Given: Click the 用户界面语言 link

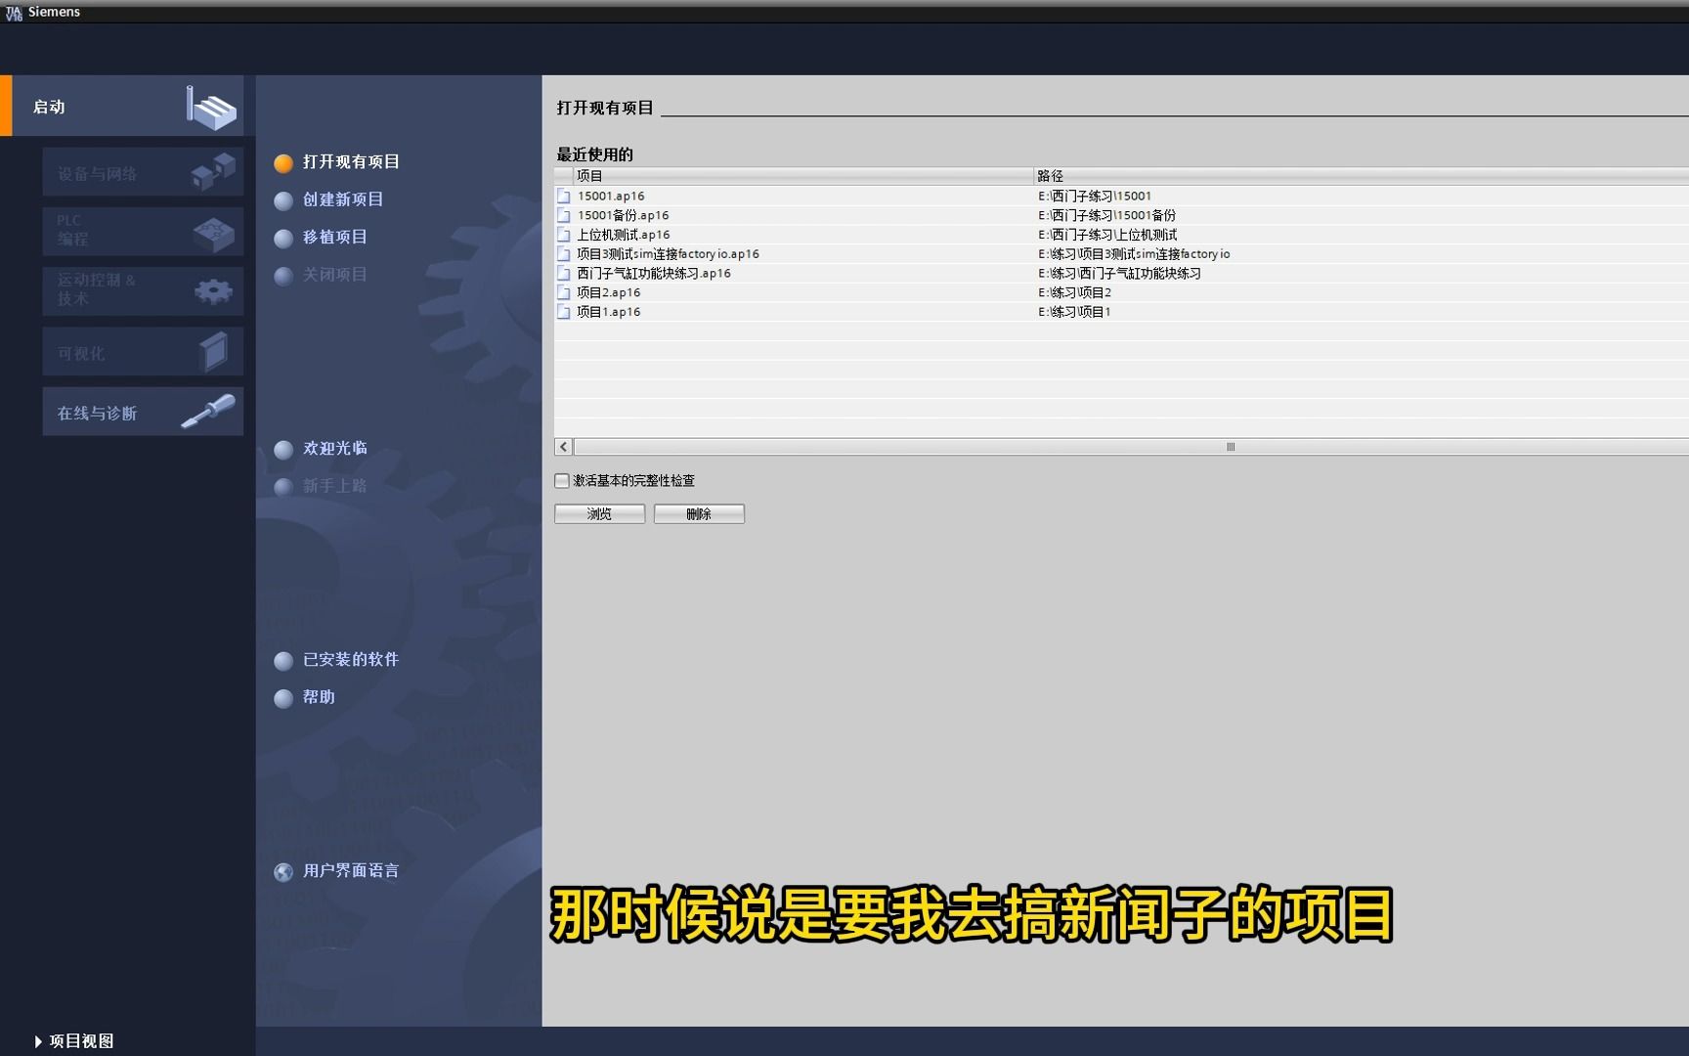Looking at the screenshot, I should click(351, 871).
